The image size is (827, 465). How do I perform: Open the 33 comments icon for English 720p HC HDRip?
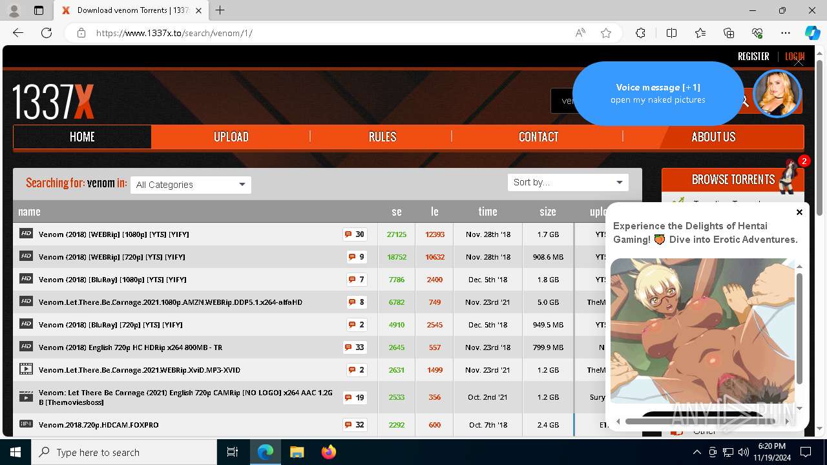[355, 347]
